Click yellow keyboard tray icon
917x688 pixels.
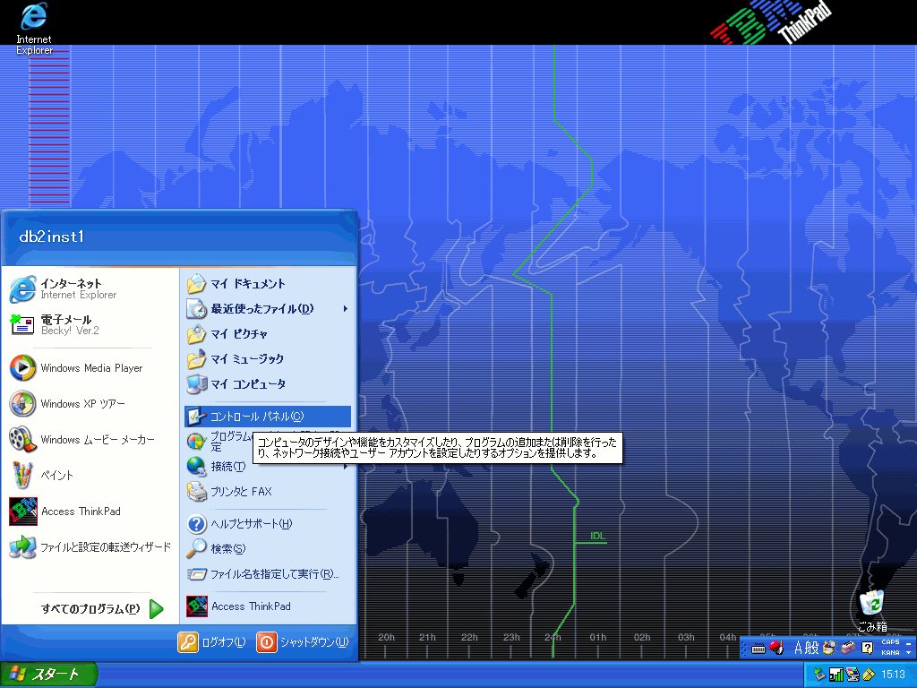869,675
